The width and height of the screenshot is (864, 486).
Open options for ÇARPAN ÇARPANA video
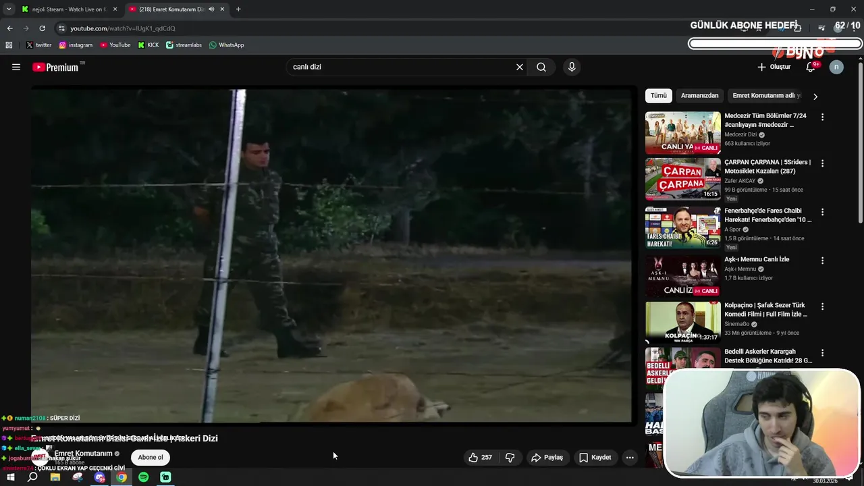pyautogui.click(x=822, y=163)
